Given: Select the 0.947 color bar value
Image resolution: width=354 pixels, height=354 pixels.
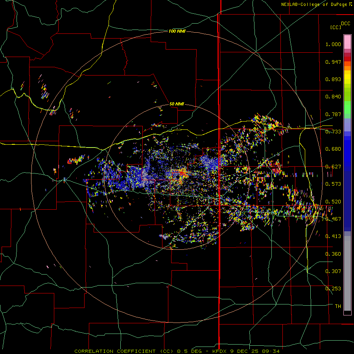Looking at the screenshot, I should [x=333, y=62].
